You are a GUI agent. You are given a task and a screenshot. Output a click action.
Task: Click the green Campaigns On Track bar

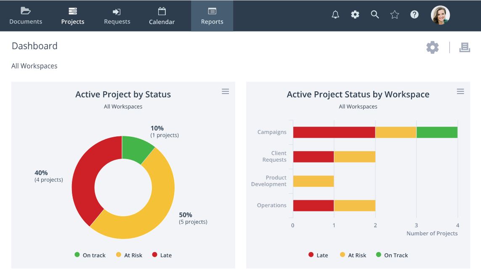point(437,132)
